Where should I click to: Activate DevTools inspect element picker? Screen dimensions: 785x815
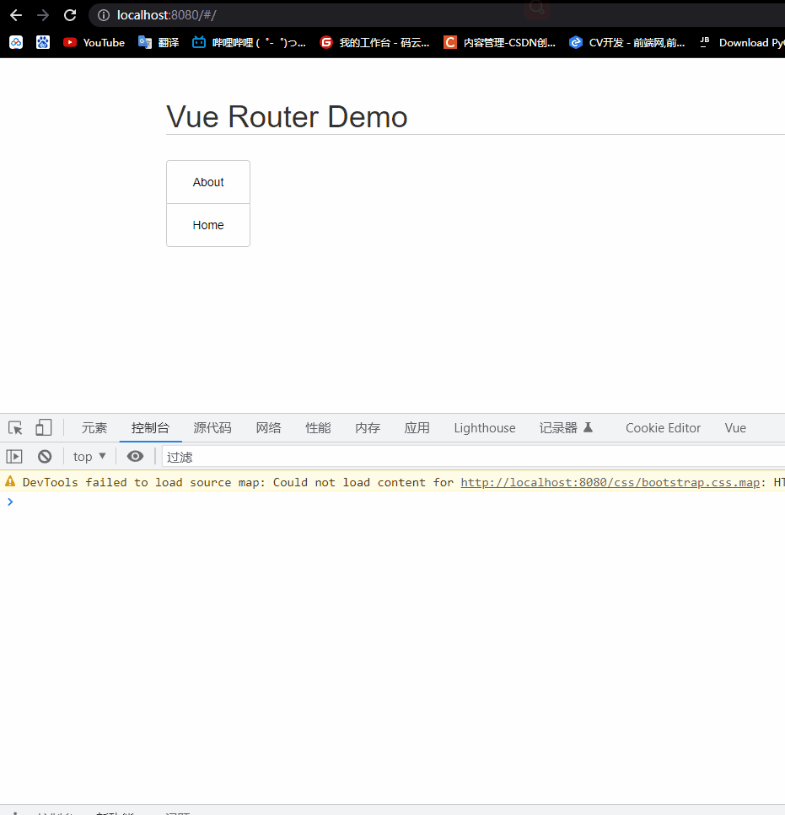point(15,428)
